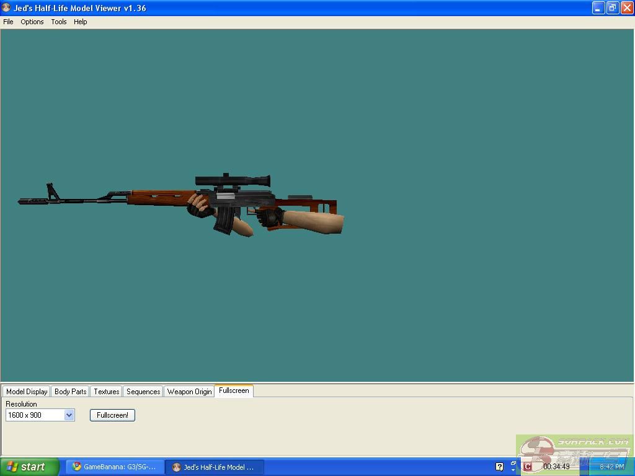635x476 pixels.
Task: Open the Tools menu
Action: click(59, 22)
